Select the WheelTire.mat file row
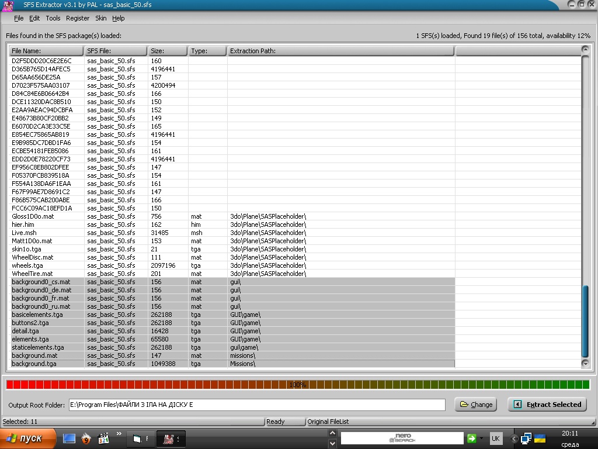 click(x=232, y=274)
